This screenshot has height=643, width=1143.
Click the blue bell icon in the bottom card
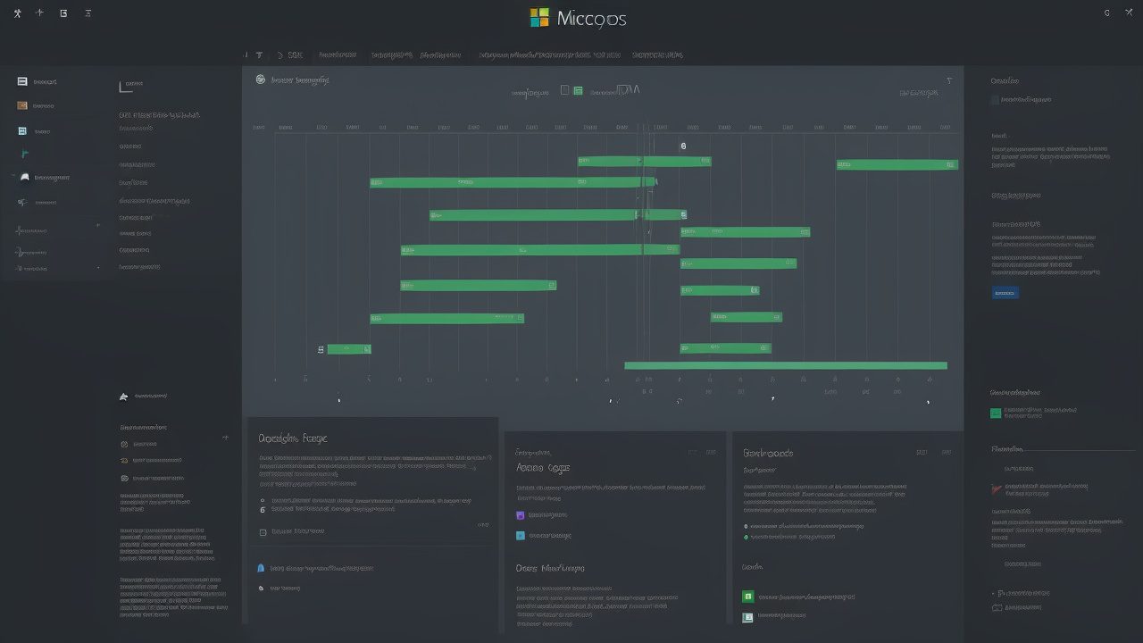(261, 568)
